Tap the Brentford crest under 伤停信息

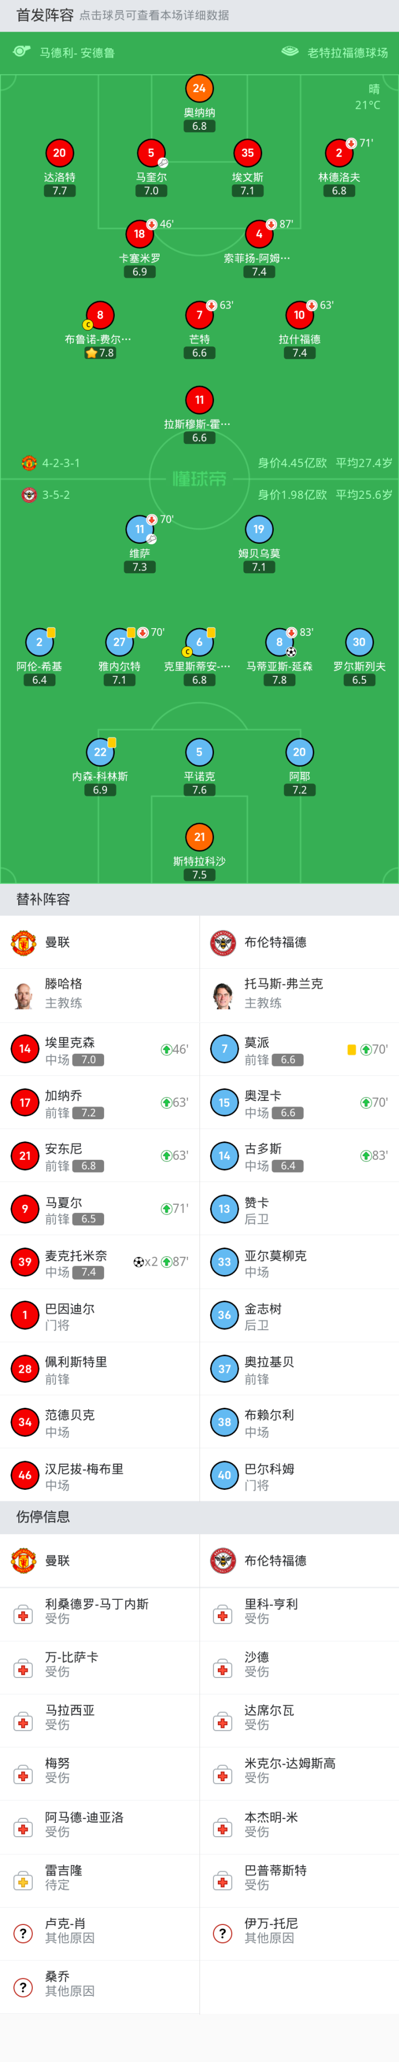coord(223,1561)
